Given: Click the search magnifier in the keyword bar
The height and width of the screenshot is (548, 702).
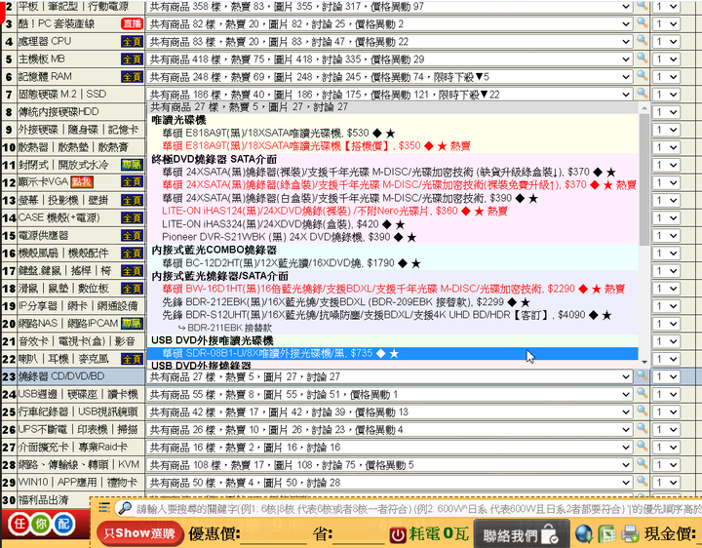Looking at the screenshot, I should tap(125, 508).
